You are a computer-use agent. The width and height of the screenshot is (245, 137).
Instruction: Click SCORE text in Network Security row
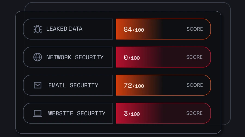coord(194,57)
